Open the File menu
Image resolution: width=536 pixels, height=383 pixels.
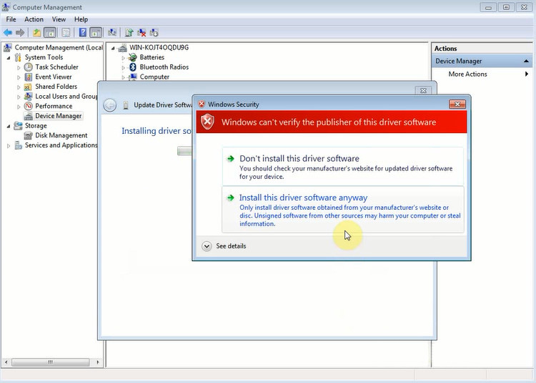click(x=11, y=19)
